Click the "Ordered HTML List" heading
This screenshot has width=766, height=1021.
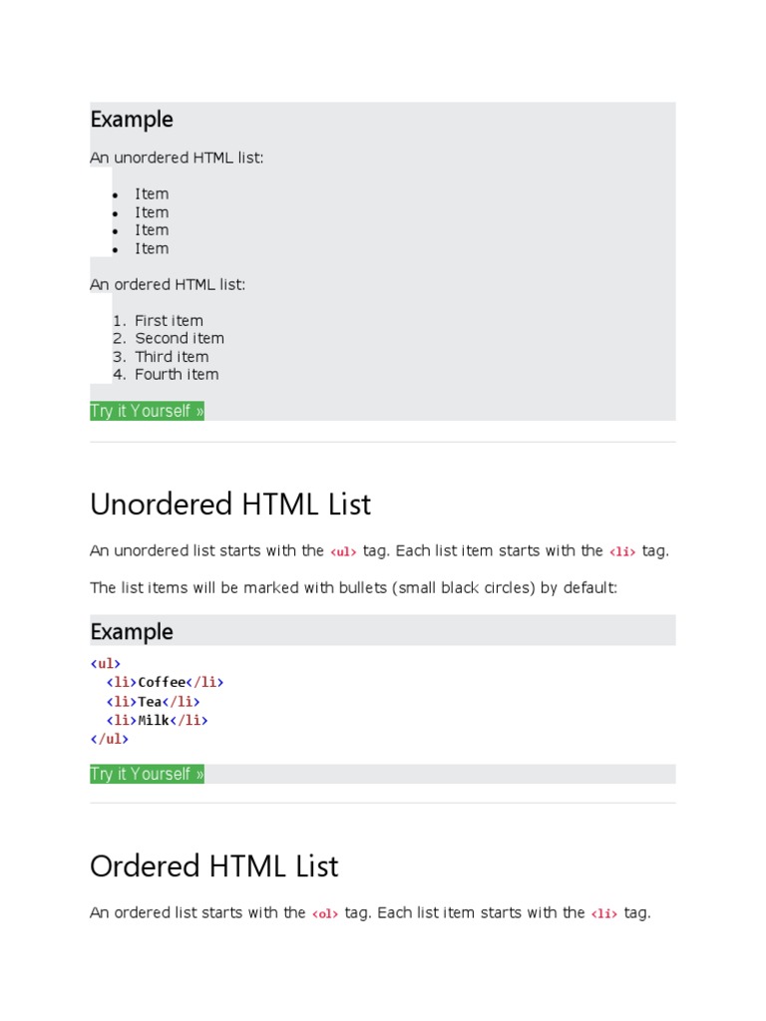(214, 866)
